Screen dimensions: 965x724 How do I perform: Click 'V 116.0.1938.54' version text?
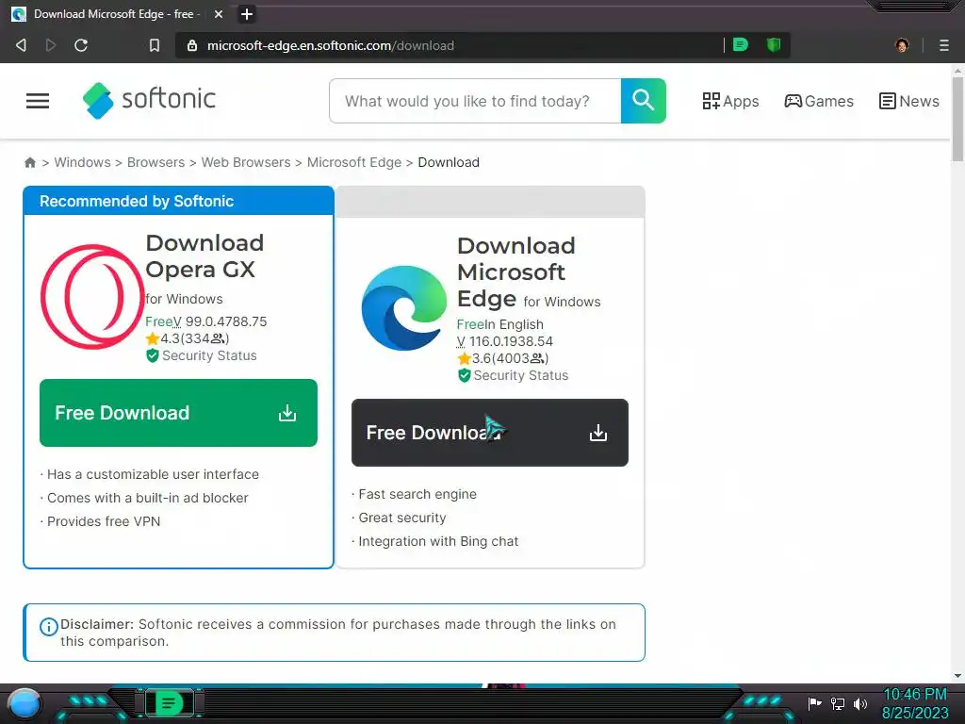505,341
